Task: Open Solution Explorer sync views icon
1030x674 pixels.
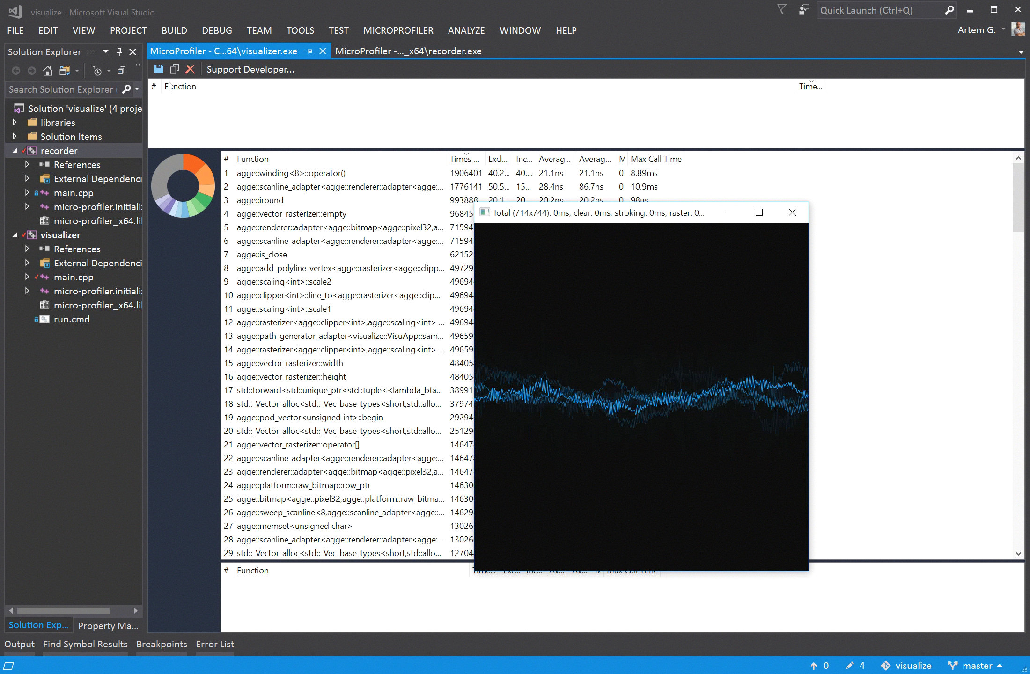Action: click(65, 71)
